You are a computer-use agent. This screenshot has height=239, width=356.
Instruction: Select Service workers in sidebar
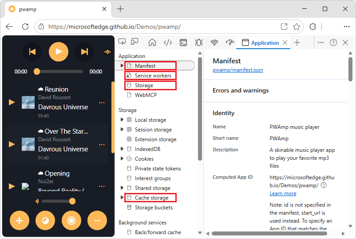[150, 76]
